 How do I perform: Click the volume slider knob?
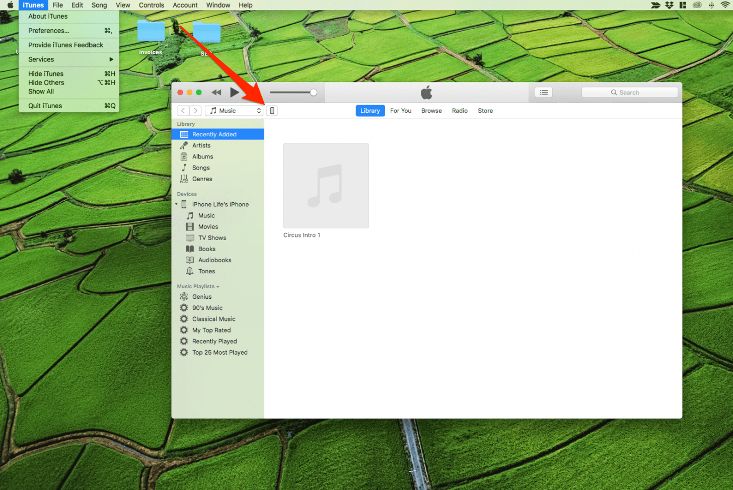coord(314,93)
